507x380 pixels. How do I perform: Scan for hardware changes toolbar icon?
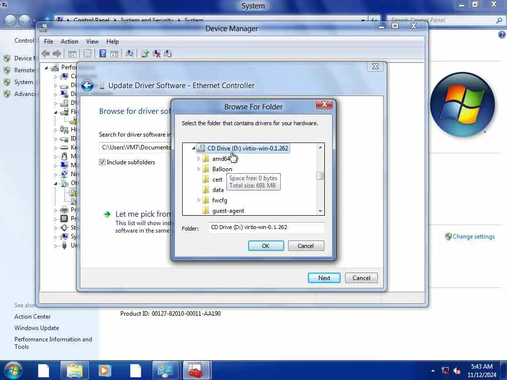[130, 53]
